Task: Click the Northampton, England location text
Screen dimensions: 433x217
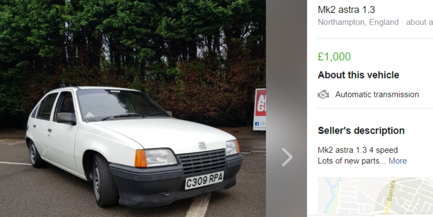Action: pos(358,22)
